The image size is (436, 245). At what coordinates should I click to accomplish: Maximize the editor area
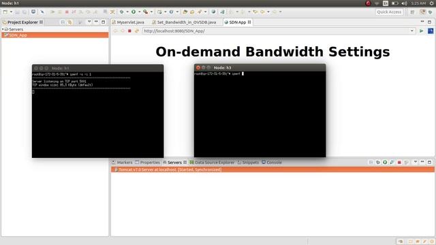click(429, 22)
